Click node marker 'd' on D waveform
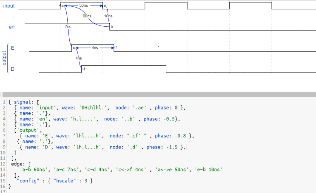The width and height of the screenshot is (316, 193). pos(84,69)
